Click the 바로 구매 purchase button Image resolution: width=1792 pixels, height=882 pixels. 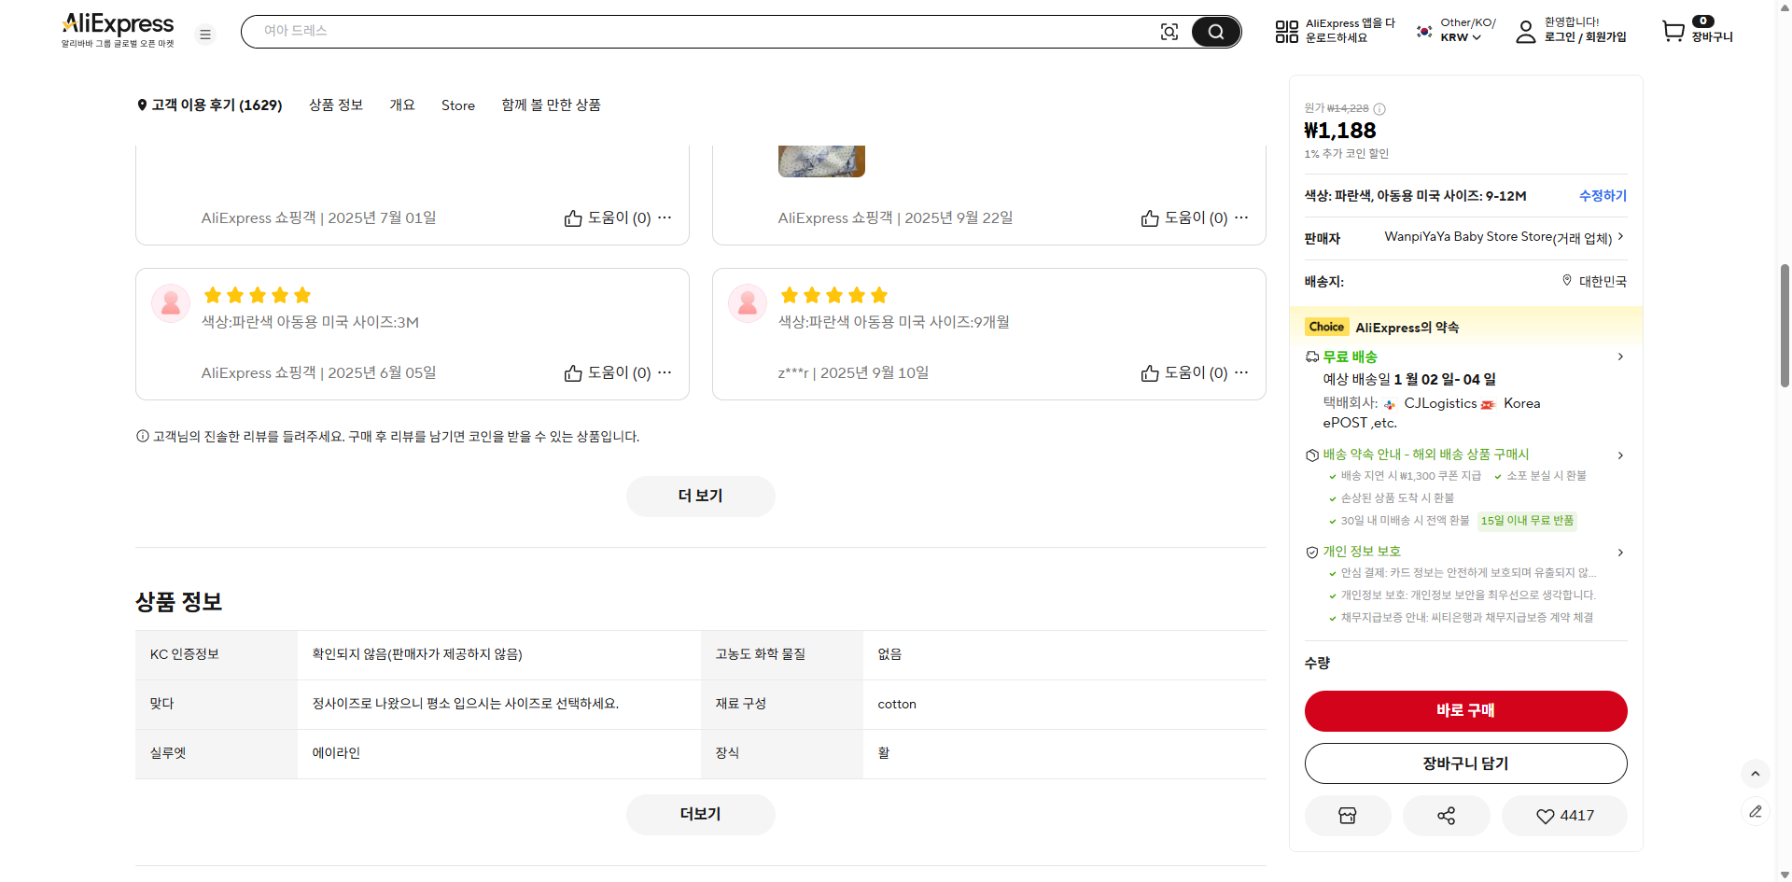click(x=1464, y=710)
